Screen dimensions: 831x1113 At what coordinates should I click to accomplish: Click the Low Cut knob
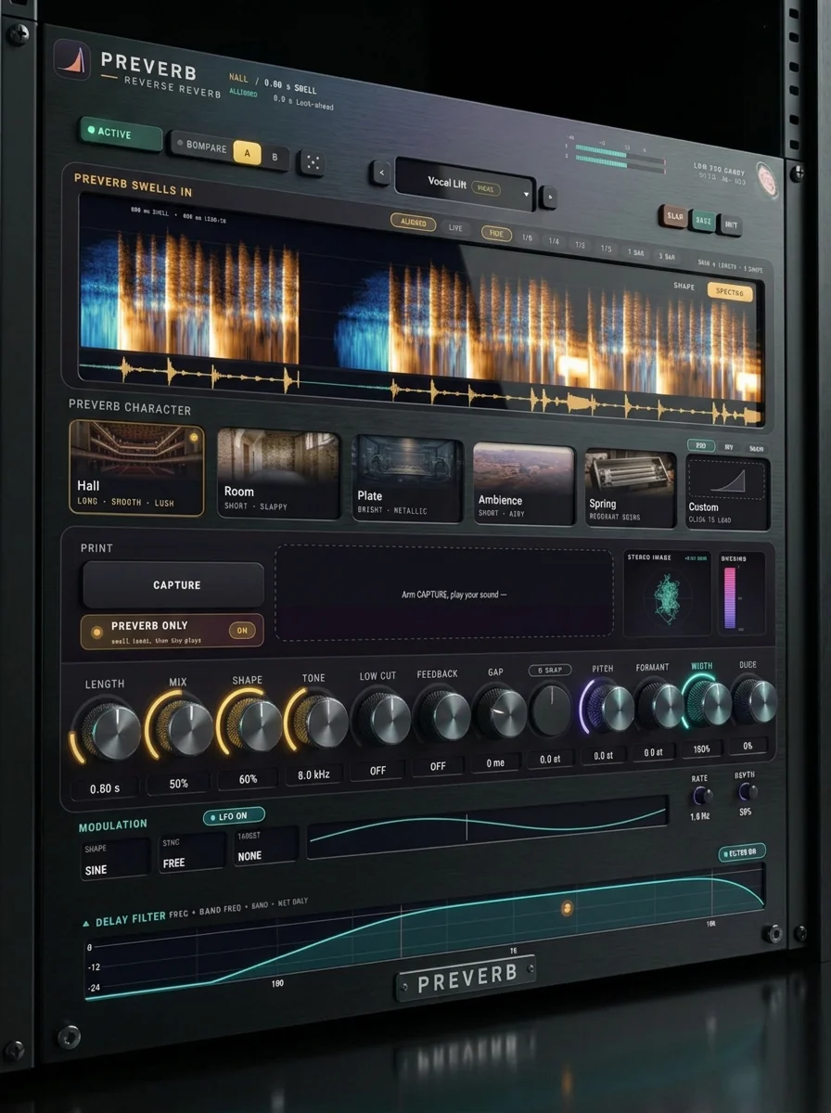[x=383, y=719]
